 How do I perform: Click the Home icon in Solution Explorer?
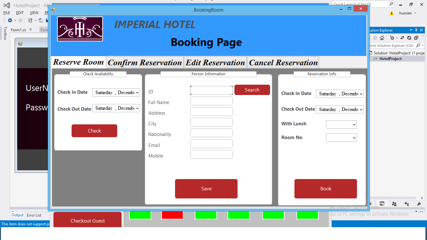pos(382,38)
